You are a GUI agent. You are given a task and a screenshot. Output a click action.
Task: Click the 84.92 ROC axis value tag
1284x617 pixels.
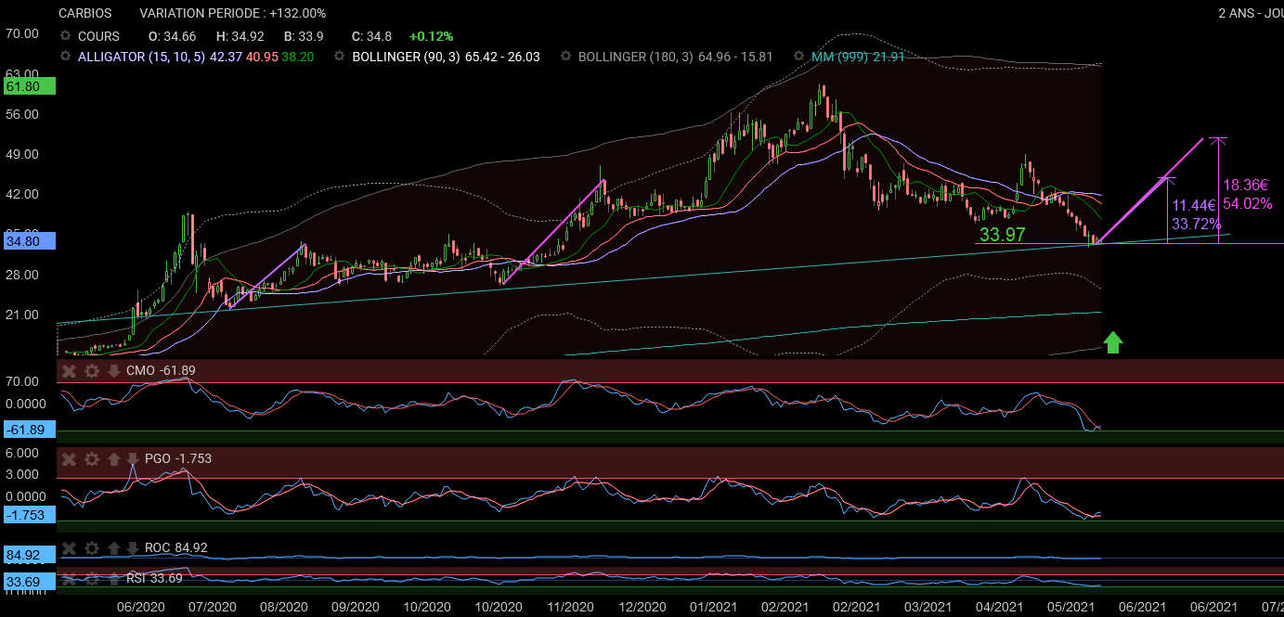click(29, 556)
